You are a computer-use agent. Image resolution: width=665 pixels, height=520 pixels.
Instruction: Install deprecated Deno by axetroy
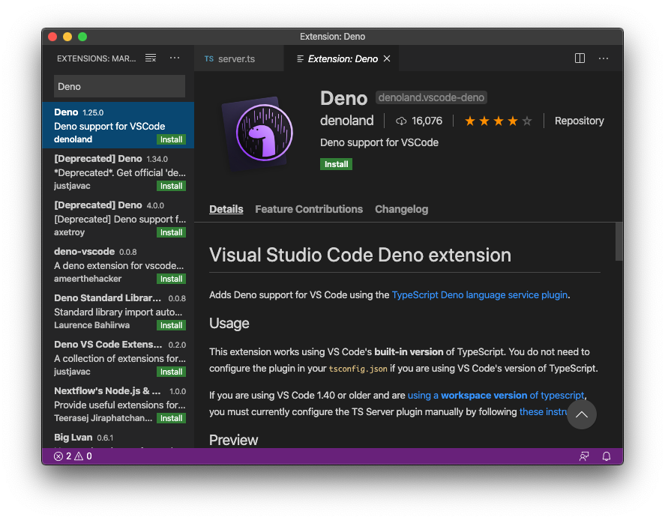pyautogui.click(x=171, y=232)
